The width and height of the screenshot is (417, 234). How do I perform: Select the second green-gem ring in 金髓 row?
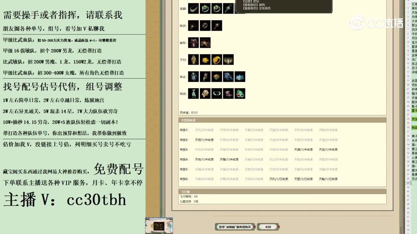[217, 8]
